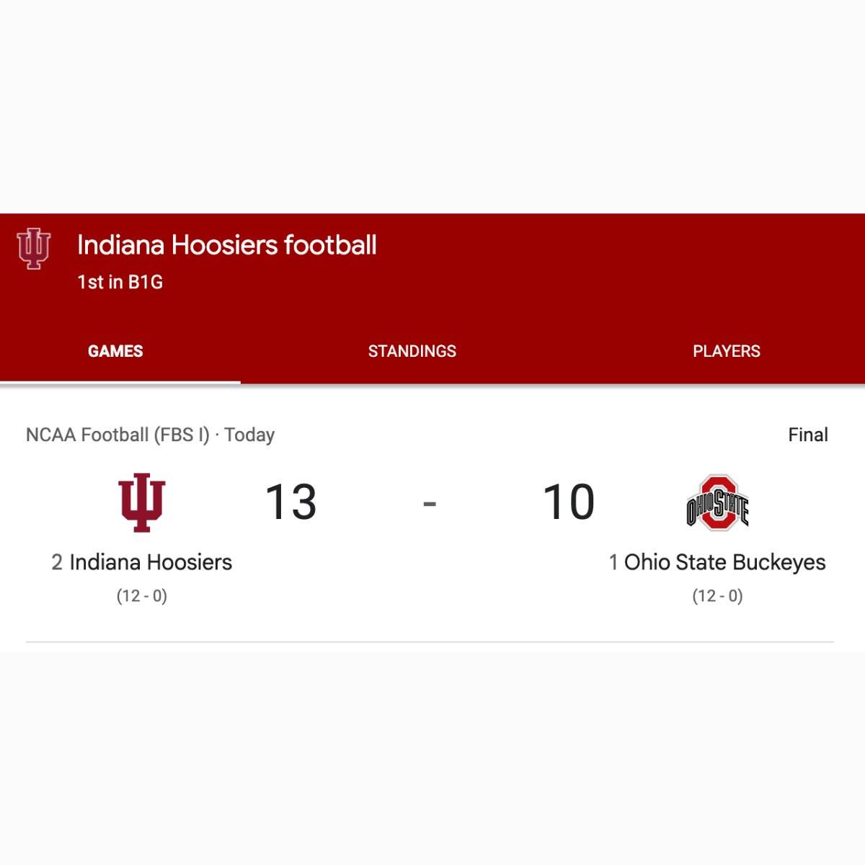Open the "2 Indiana Hoosiers" team name
Viewport: 865px width, 865px height.
tap(151, 562)
